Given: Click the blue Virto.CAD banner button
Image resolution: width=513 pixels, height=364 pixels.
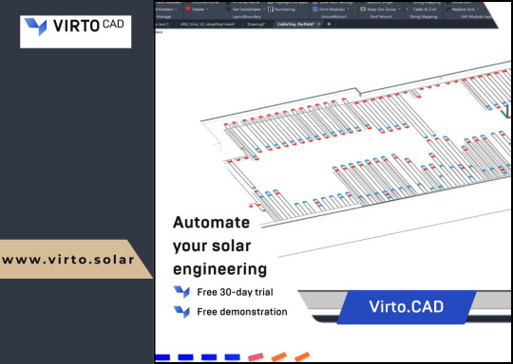Looking at the screenshot, I should 407,307.
